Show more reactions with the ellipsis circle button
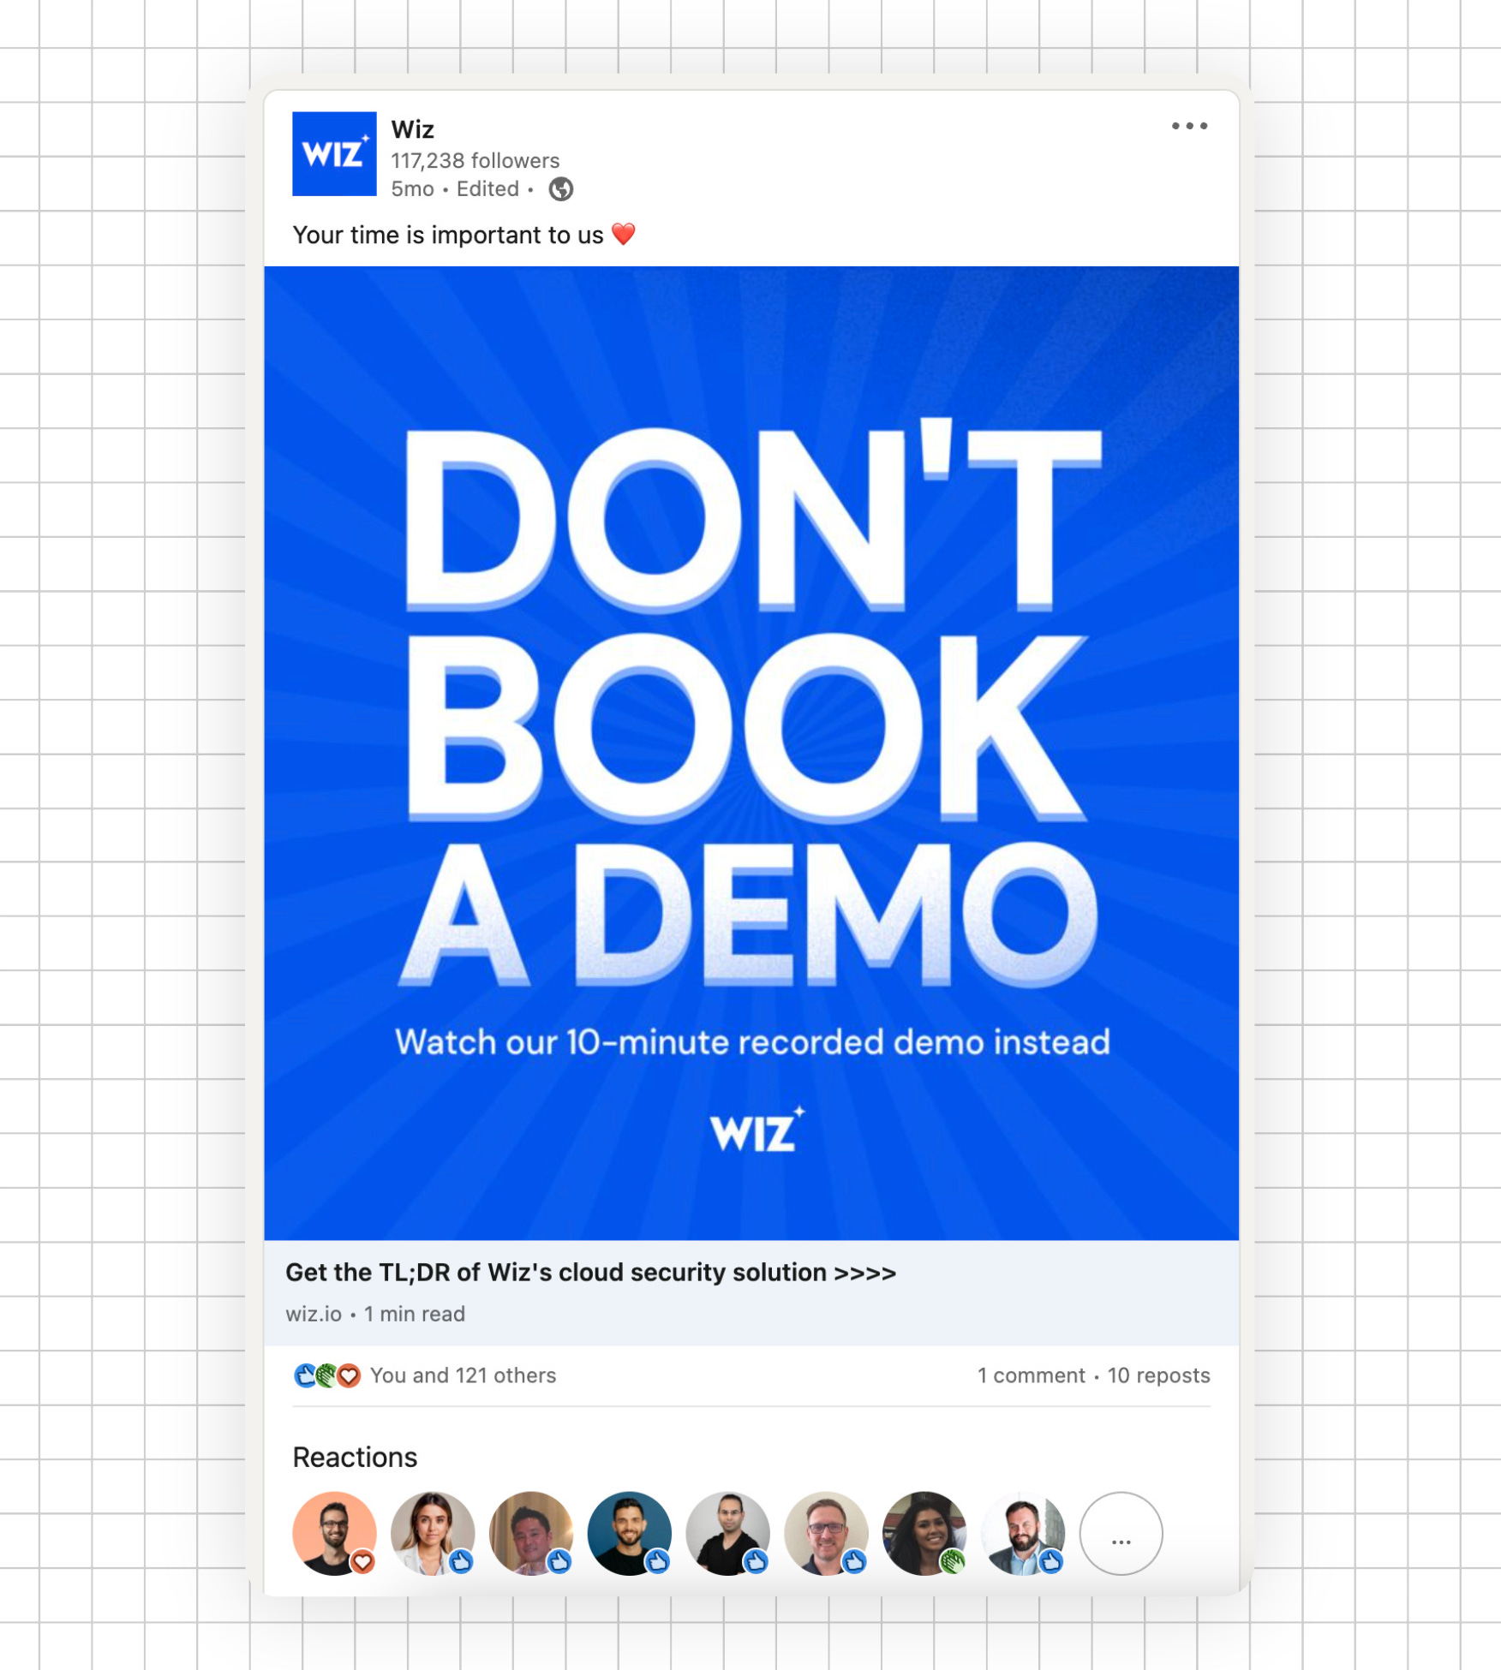The height and width of the screenshot is (1670, 1501). pyautogui.click(x=1121, y=1533)
